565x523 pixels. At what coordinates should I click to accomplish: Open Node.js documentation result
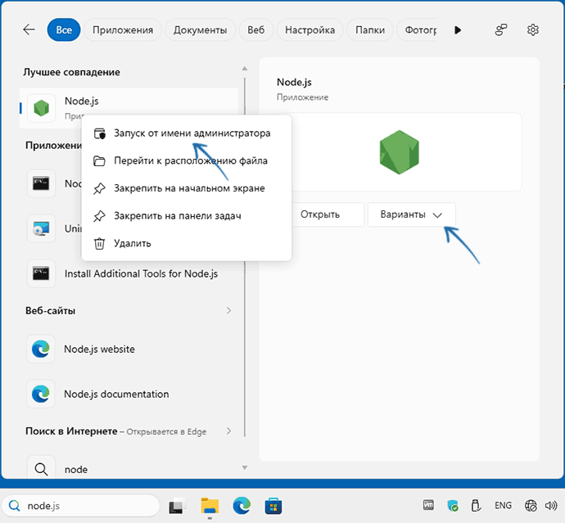[129, 394]
